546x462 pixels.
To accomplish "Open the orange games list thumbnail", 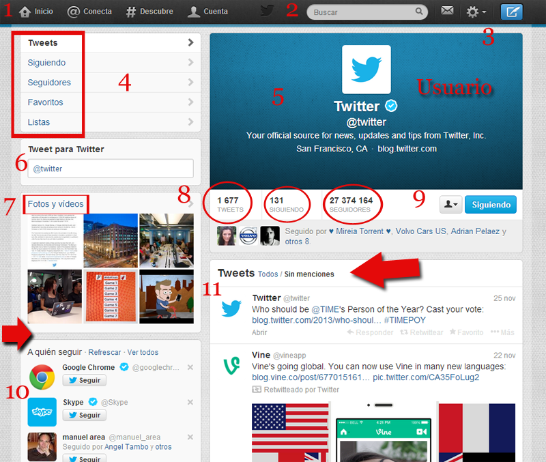I will tap(111, 297).
